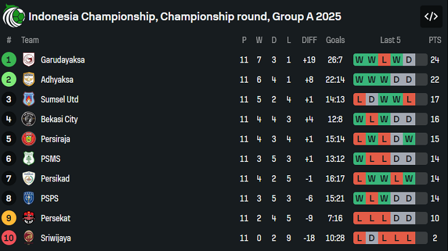Image resolution: width=448 pixels, height=251 pixels.
Task: Click the Adhyaksa team crest
Action: [x=29, y=79]
